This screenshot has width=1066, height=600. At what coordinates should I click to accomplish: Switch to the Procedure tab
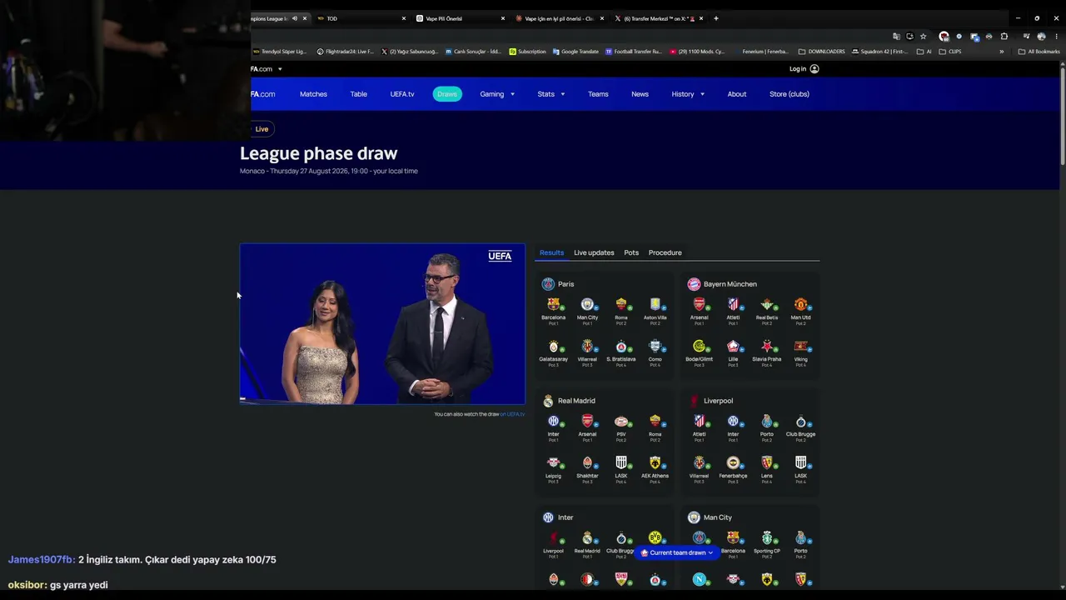point(665,252)
